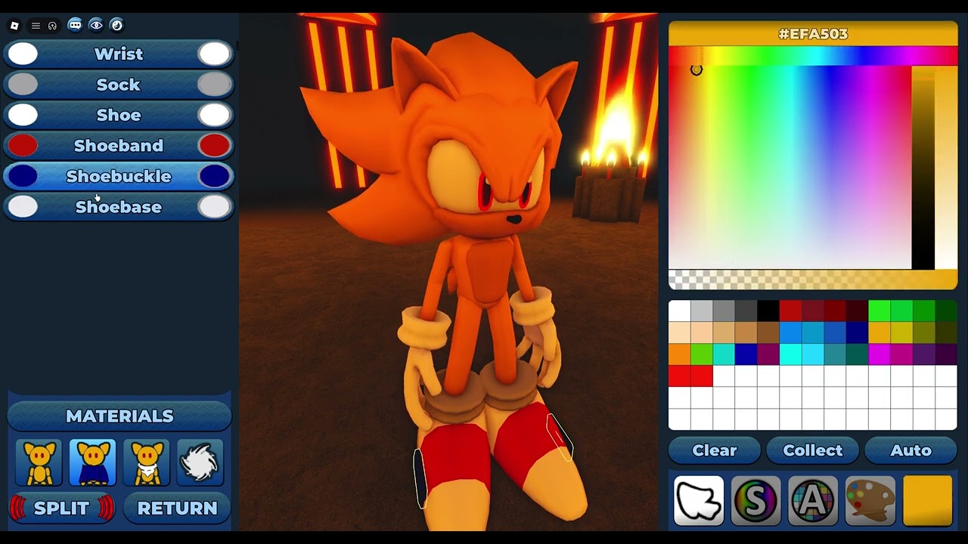
Task: Pick the dark brown palette swatch
Action: tap(768, 333)
